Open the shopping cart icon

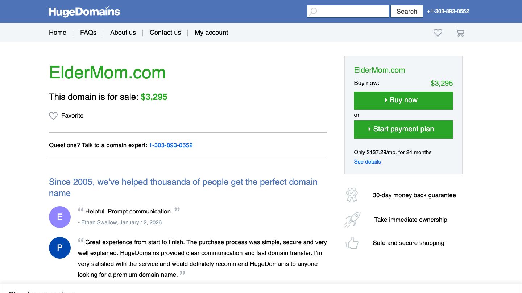460,33
